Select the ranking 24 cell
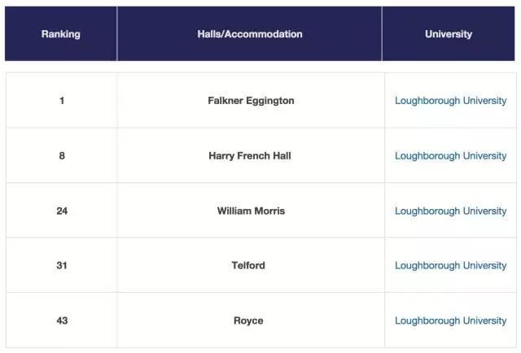This screenshot has width=521, height=353. tap(62, 211)
